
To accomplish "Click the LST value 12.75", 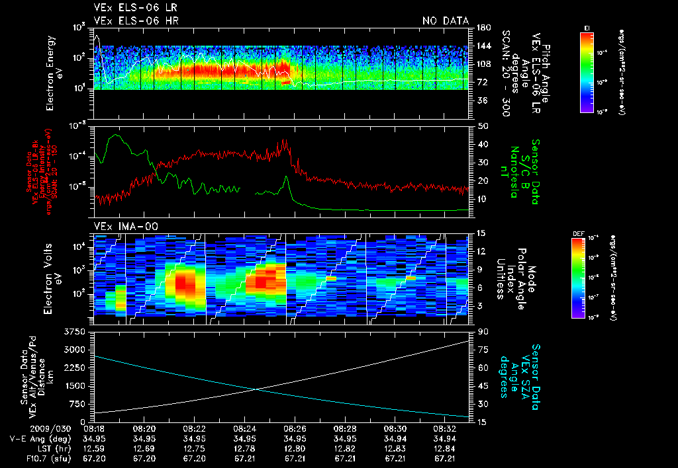I will coord(195,449).
